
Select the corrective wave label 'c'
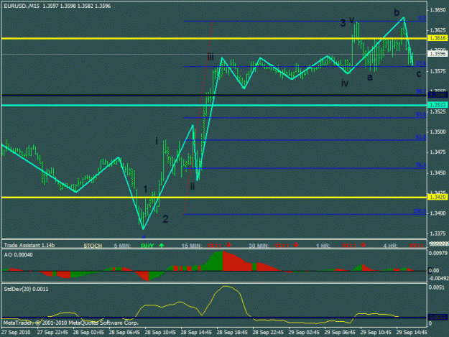[419, 74]
